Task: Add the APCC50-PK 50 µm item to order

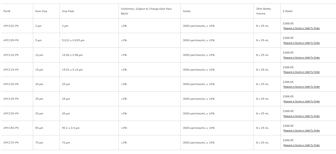Action: pyautogui.click(x=302, y=131)
